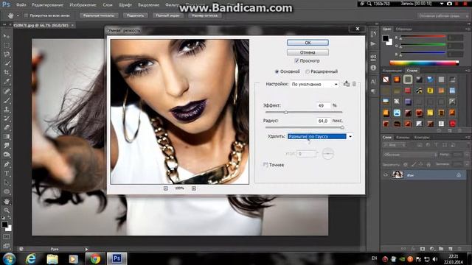The image size is (472, 265).
Task: Select the Rectangular Marquee tool
Action: [x=7, y=46]
